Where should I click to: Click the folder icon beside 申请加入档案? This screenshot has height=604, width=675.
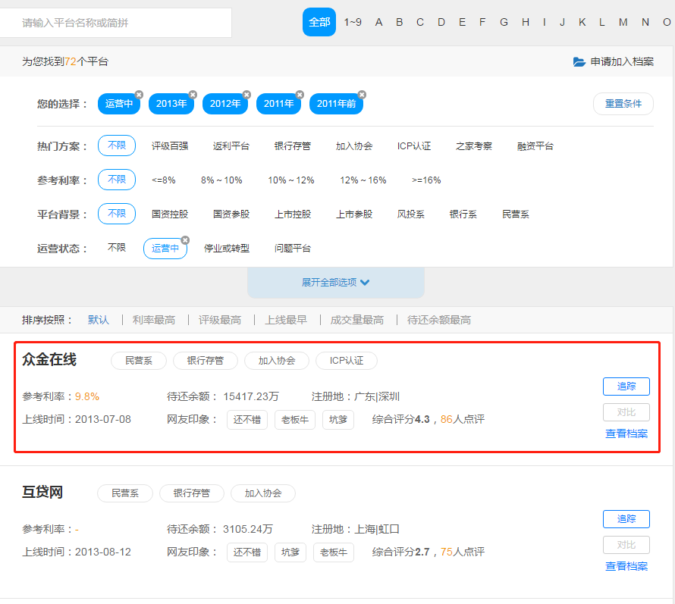coord(579,62)
